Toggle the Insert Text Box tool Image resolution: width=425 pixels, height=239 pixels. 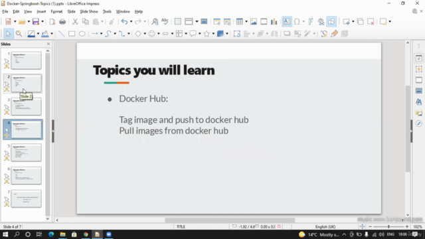286,21
